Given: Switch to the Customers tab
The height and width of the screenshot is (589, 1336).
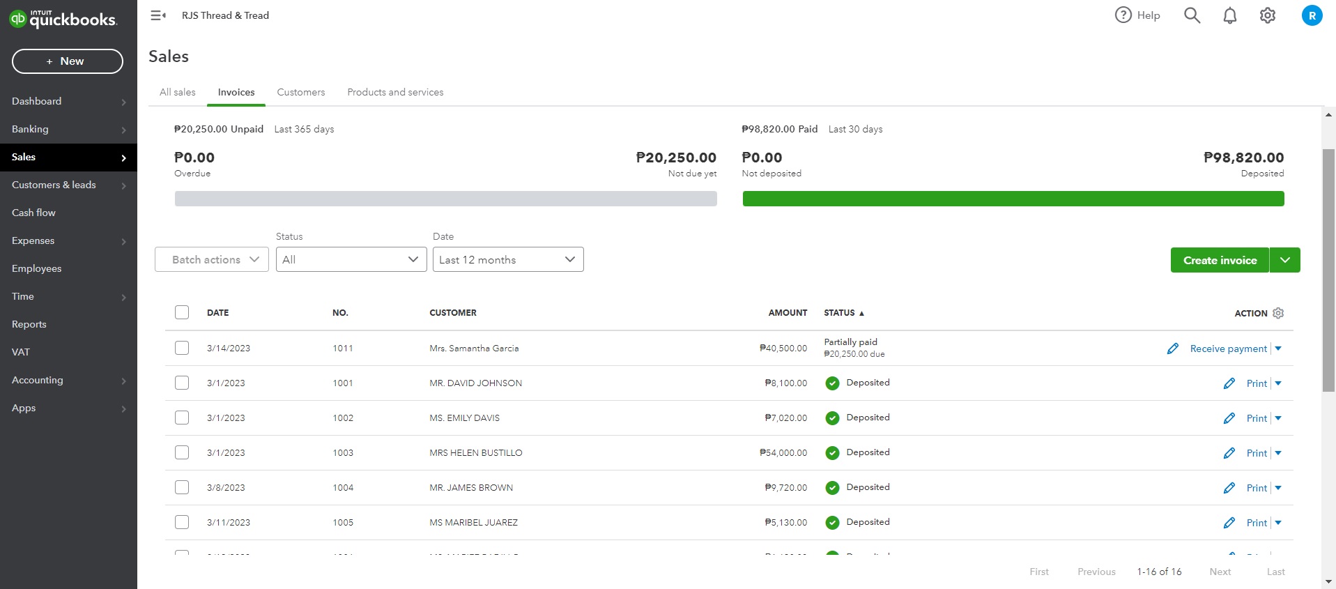Looking at the screenshot, I should pos(300,92).
